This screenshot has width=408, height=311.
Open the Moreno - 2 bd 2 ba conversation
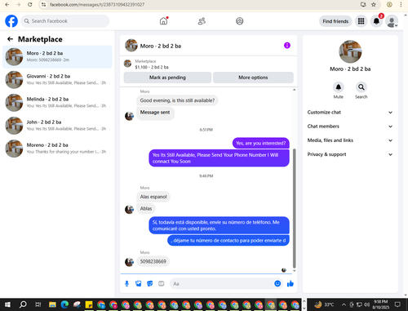pyautogui.click(x=57, y=149)
